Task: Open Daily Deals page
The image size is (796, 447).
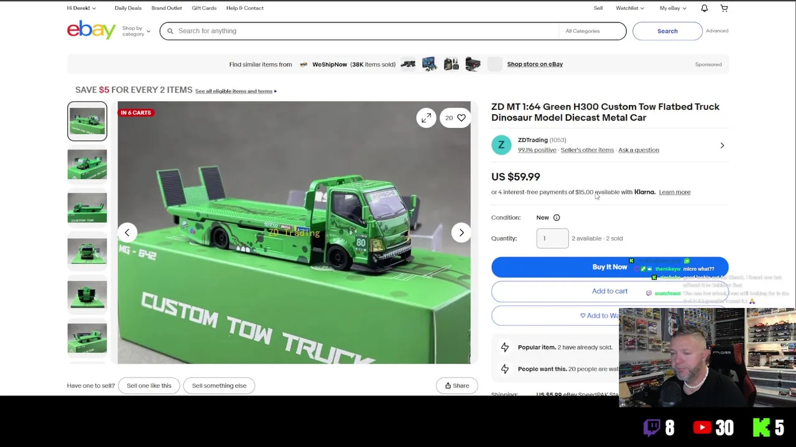Action: (128, 8)
